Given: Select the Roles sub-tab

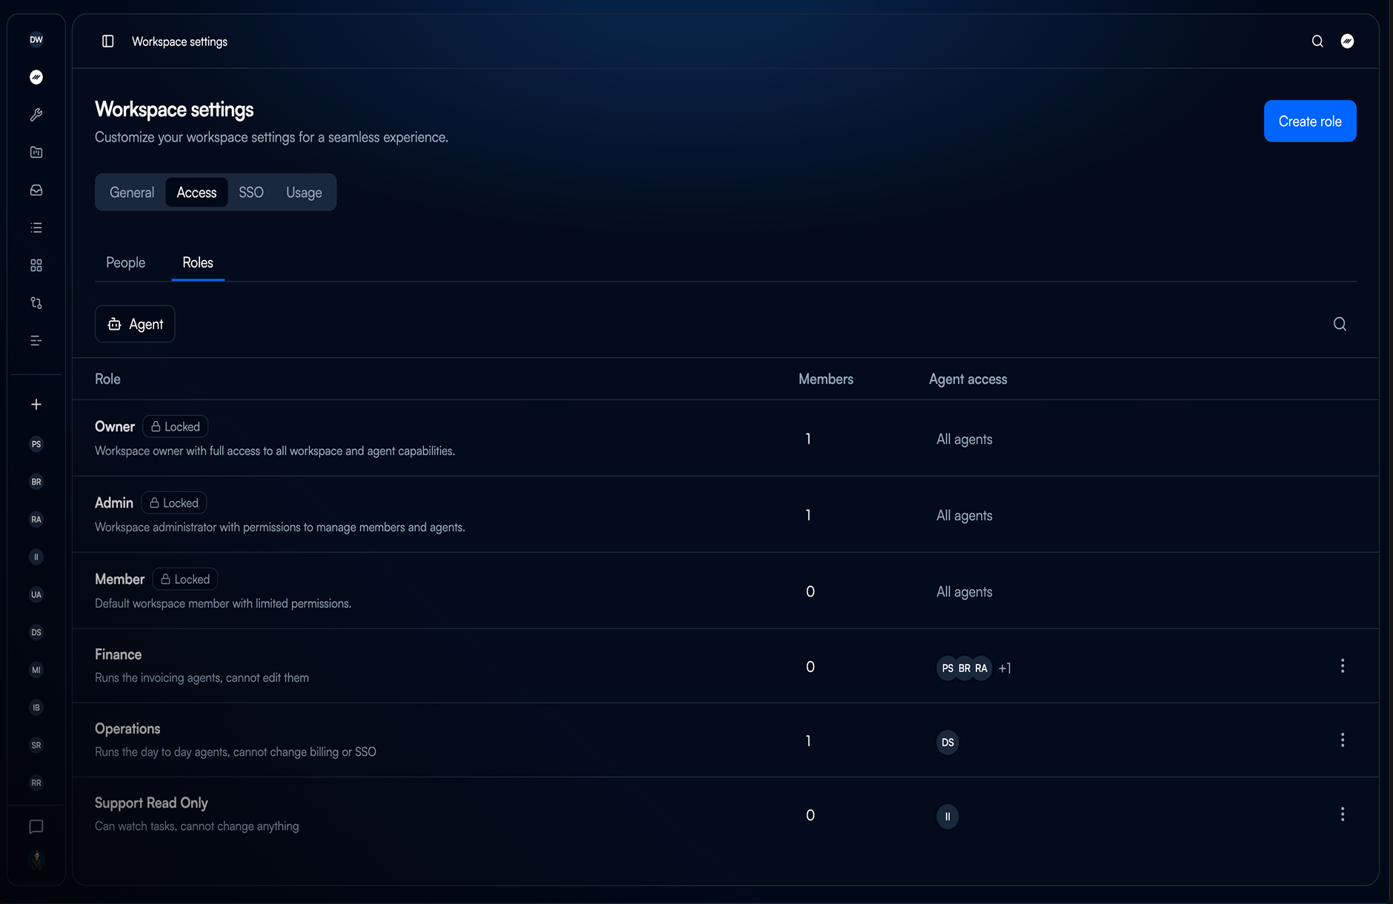Looking at the screenshot, I should (198, 263).
